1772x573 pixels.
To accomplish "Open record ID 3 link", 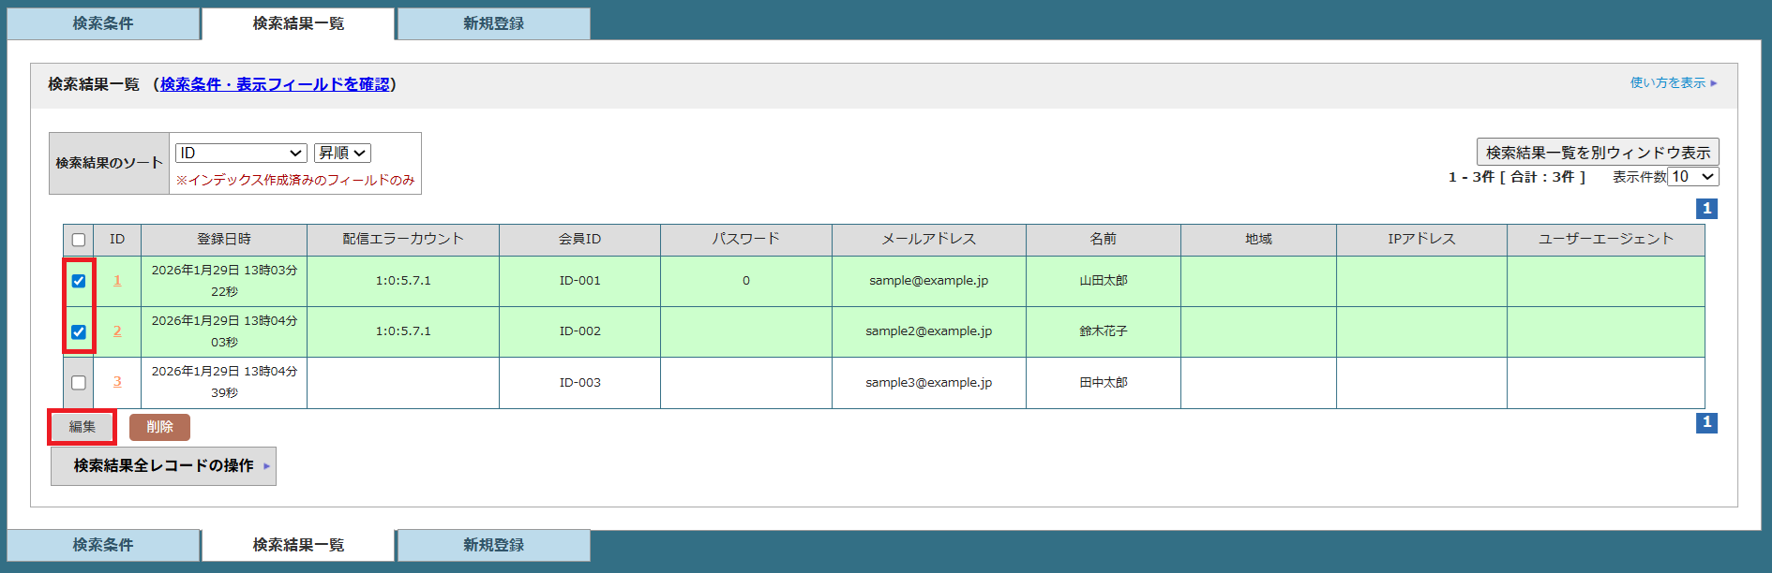I will click(x=117, y=382).
